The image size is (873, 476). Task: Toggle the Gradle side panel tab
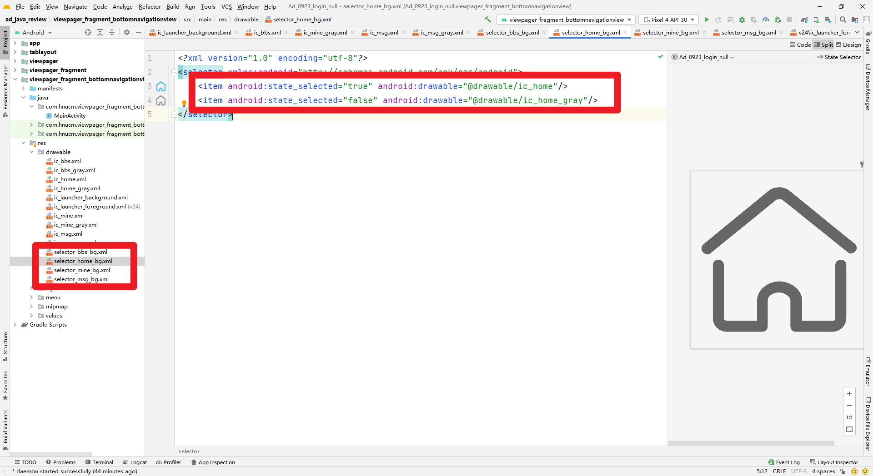[868, 44]
